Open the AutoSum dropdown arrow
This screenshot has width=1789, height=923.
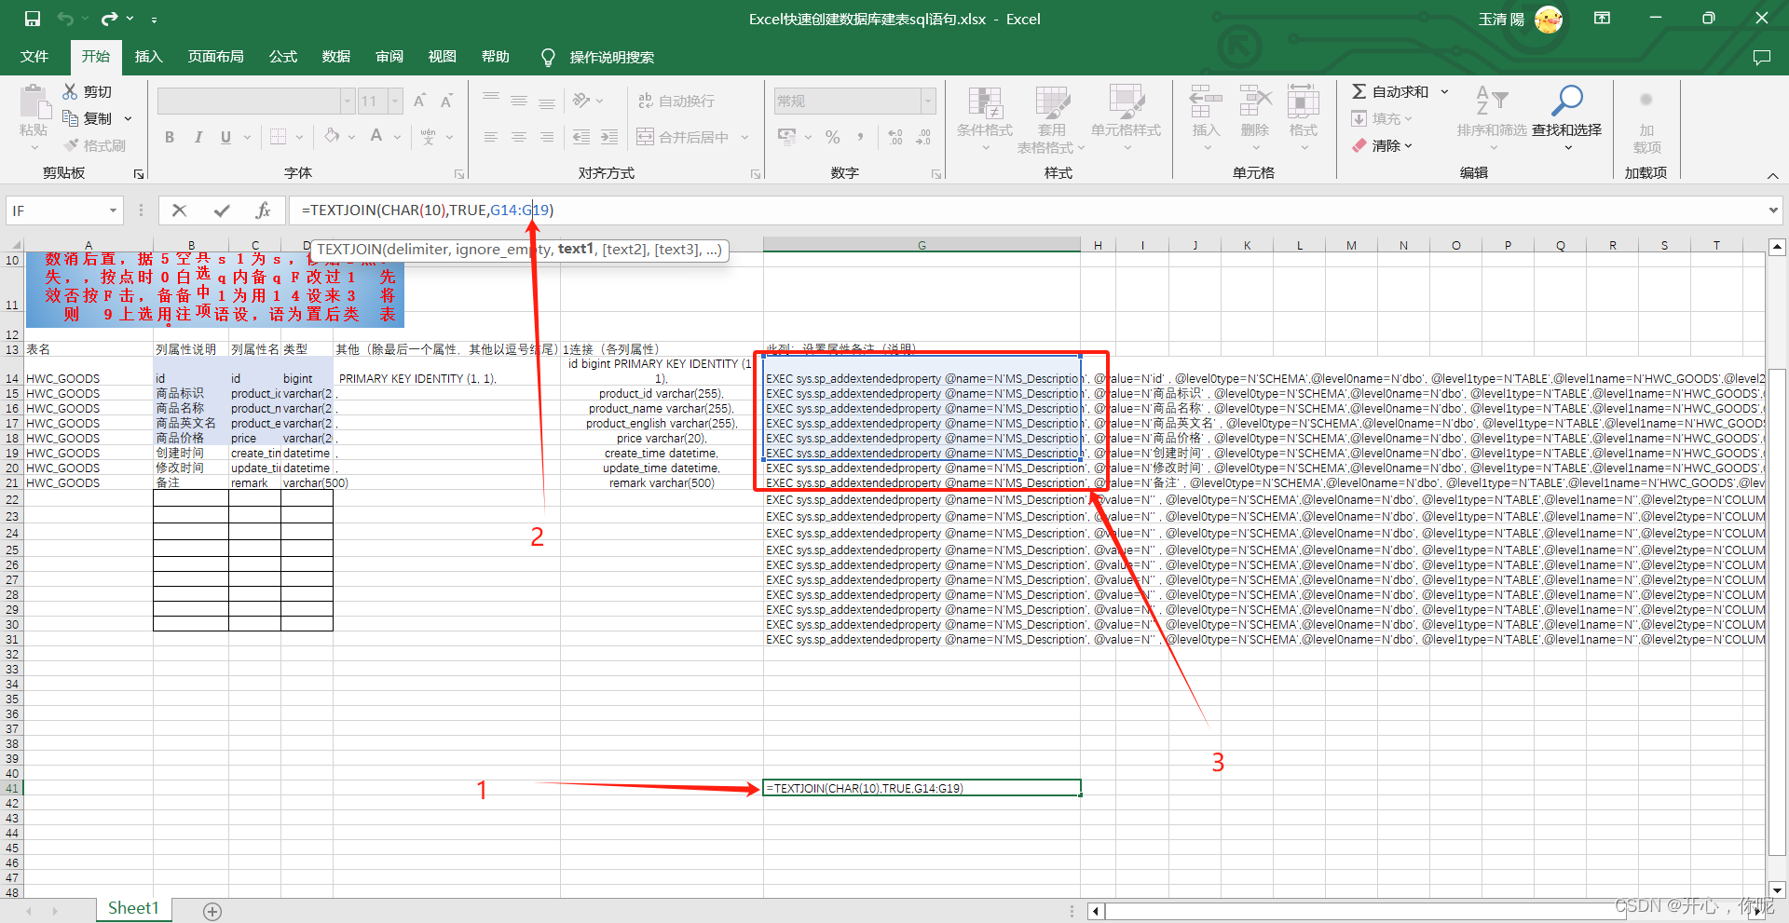(1444, 91)
